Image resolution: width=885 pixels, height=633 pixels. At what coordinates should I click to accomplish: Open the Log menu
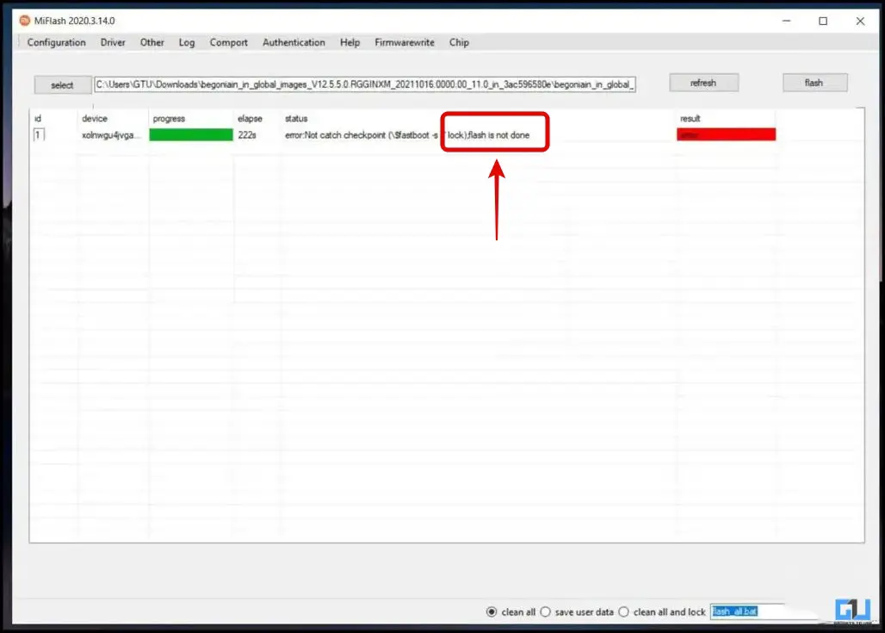pyautogui.click(x=186, y=42)
